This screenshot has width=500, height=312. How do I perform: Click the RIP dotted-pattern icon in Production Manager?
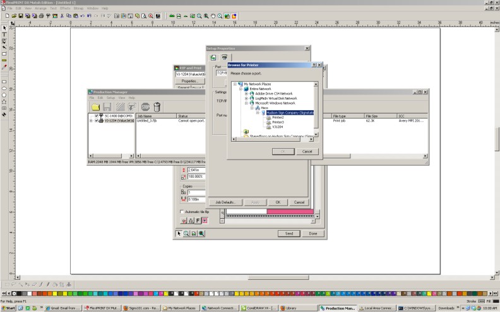tap(120, 107)
